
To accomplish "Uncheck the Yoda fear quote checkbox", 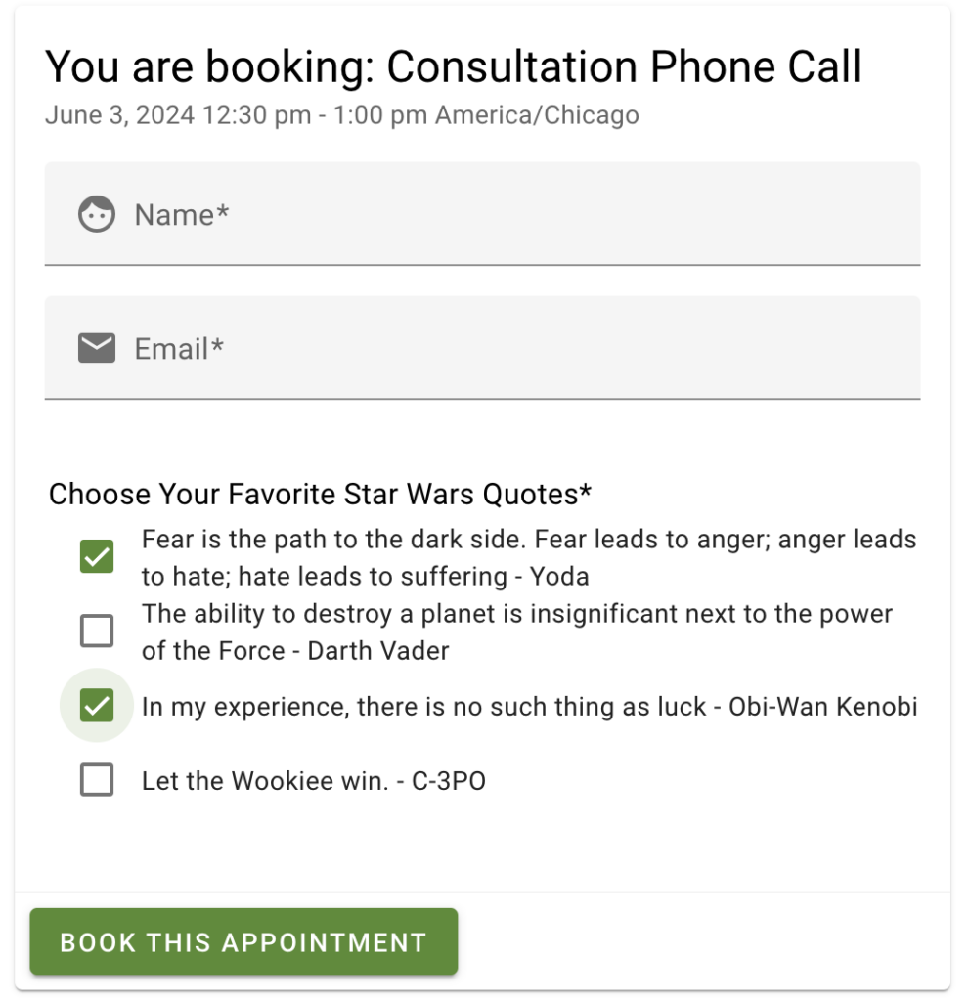I will pyautogui.click(x=97, y=556).
